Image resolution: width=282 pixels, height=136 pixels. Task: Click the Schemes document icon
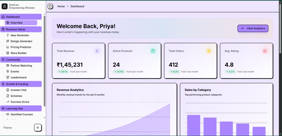point(8,96)
